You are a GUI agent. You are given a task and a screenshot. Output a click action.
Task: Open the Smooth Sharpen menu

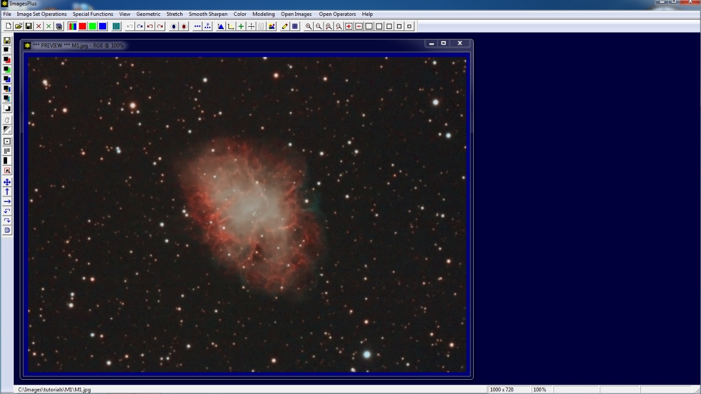pos(208,14)
